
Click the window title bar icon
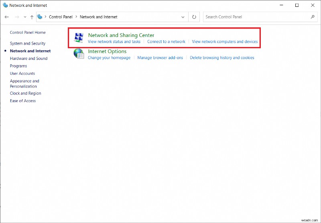tap(5, 5)
